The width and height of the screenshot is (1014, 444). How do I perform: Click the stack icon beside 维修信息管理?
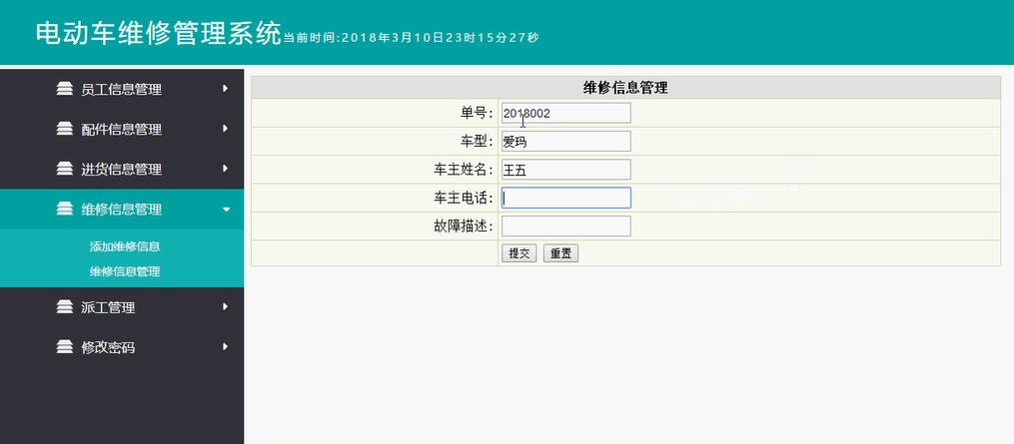[65, 209]
